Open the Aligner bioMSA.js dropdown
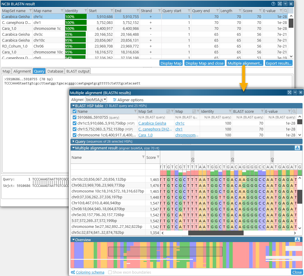 [96, 100]
